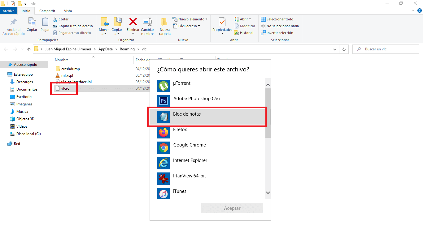Open the Abrir dropdown in ribbon

pos(243,19)
